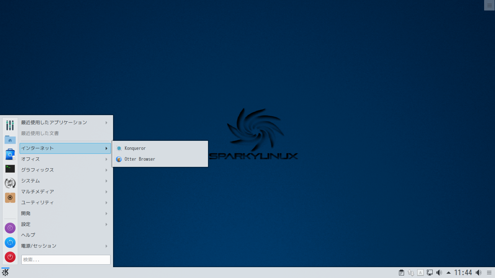Open the システム menu category
This screenshot has height=278, width=495.
tap(65, 181)
